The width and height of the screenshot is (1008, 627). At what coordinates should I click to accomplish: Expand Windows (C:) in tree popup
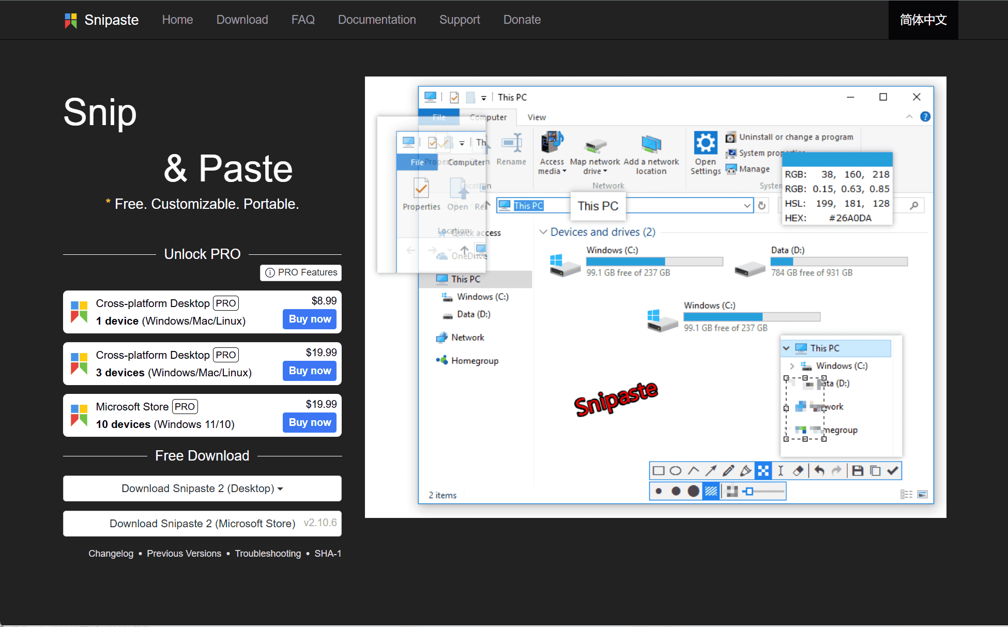792,366
